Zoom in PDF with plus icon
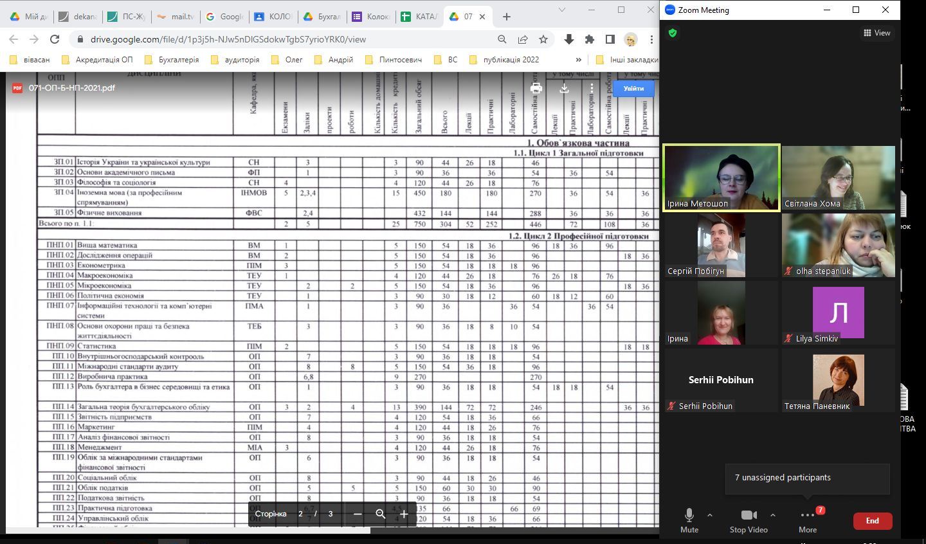This screenshot has height=544, width=926. pyautogui.click(x=404, y=514)
